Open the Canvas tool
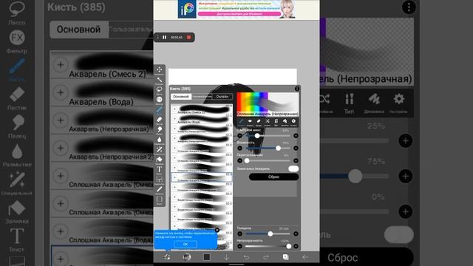Screen dimensions: 473x266 (160, 200)
